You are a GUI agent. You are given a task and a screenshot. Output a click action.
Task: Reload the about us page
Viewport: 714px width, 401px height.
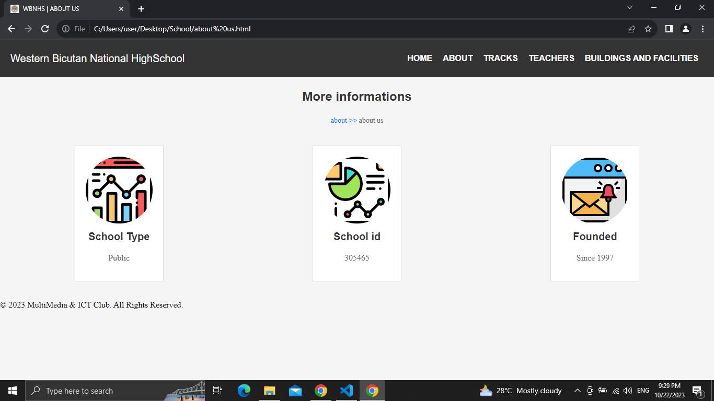tap(45, 29)
